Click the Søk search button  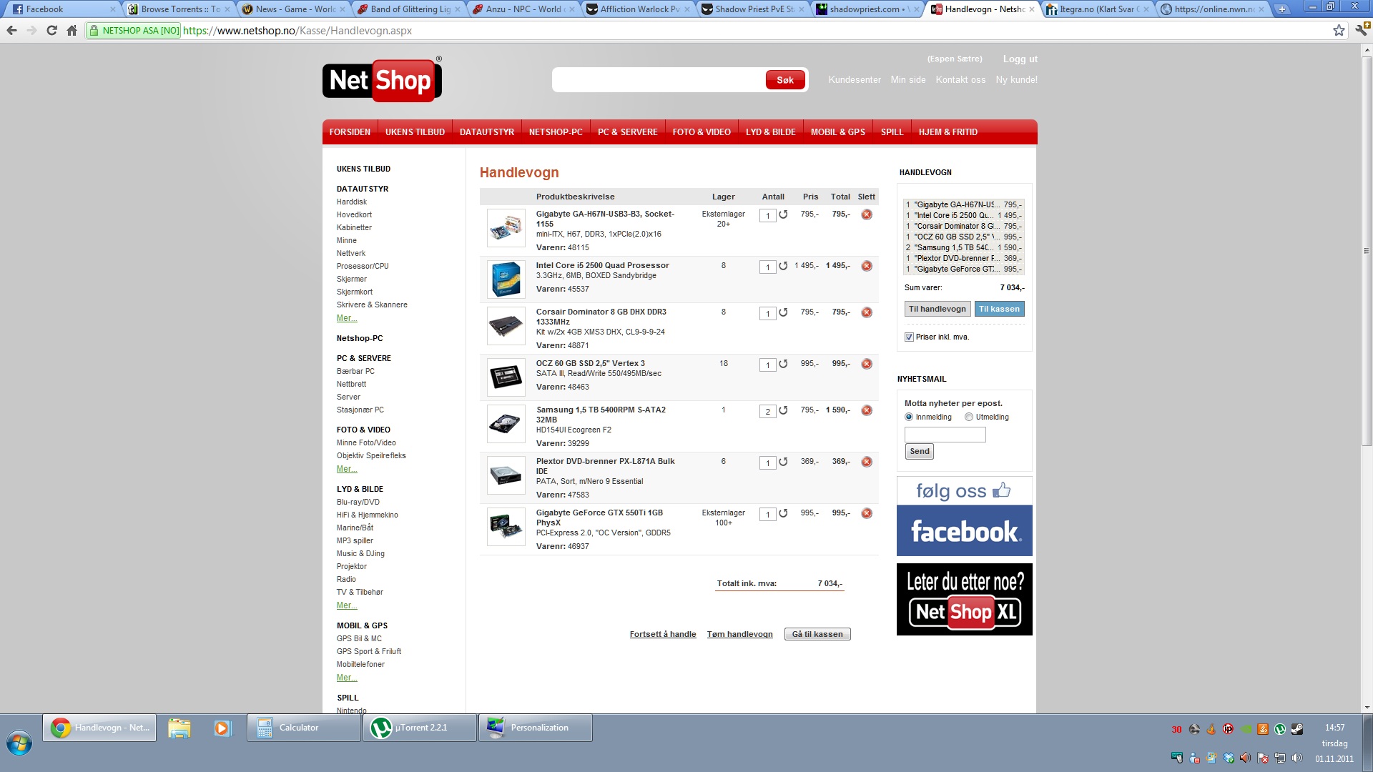[x=785, y=80]
